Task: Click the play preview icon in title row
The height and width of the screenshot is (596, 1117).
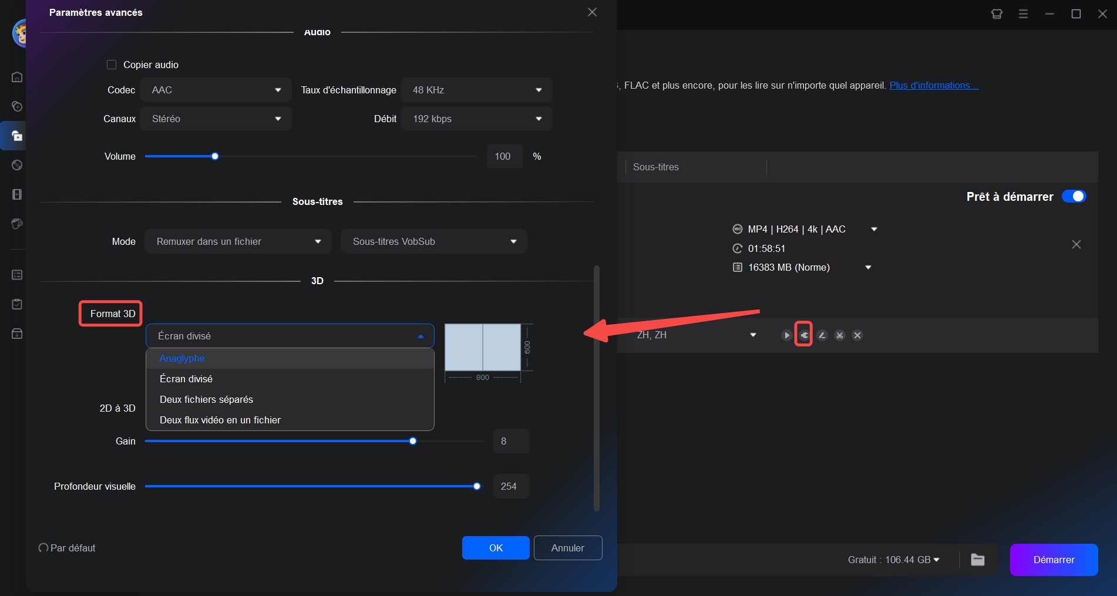Action: pos(786,335)
